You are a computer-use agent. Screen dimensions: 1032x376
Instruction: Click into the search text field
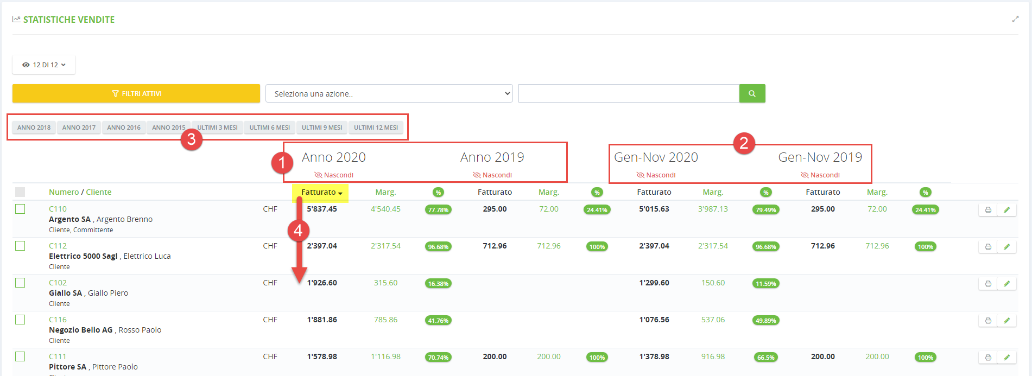click(x=629, y=93)
